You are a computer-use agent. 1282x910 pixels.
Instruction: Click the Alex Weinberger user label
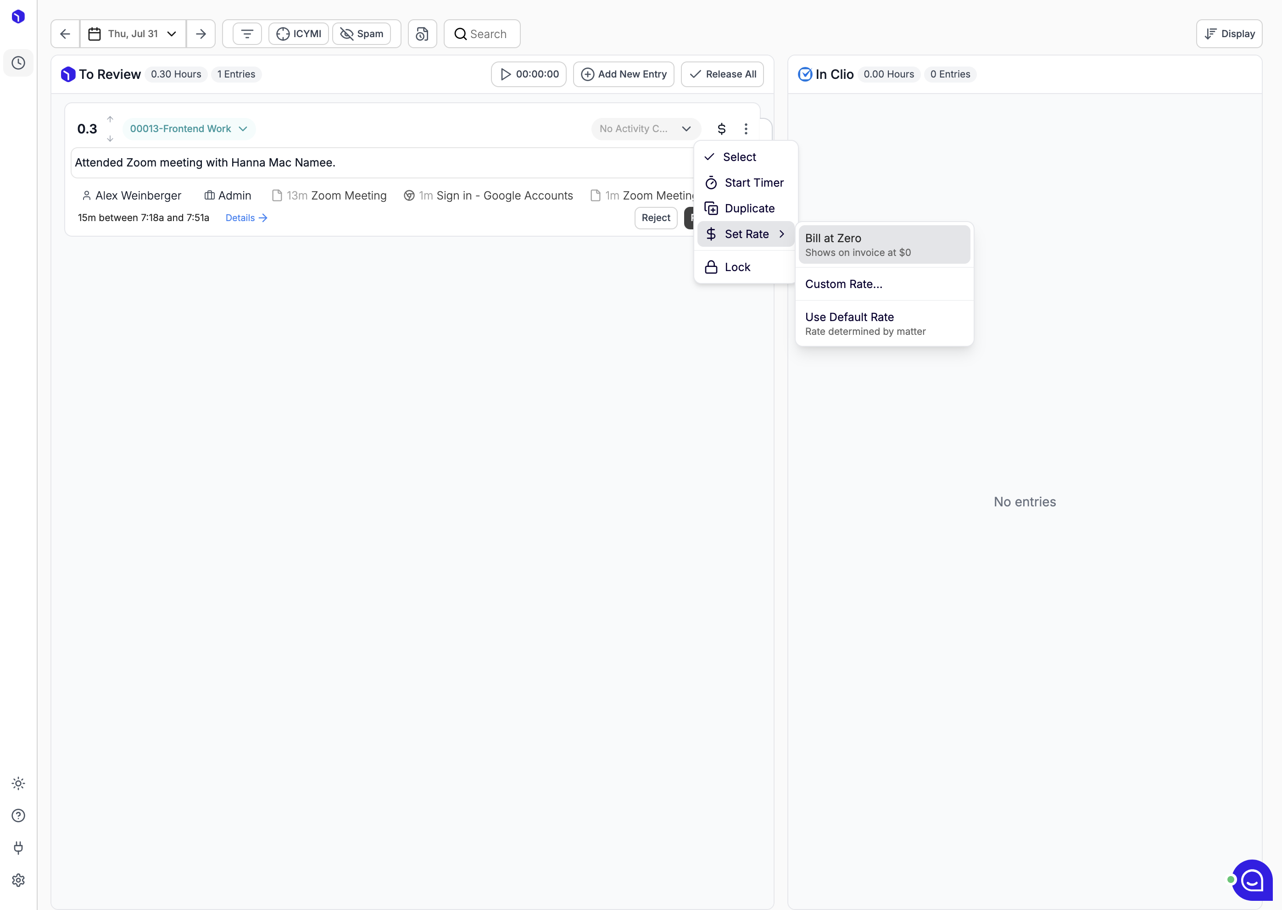click(x=132, y=195)
